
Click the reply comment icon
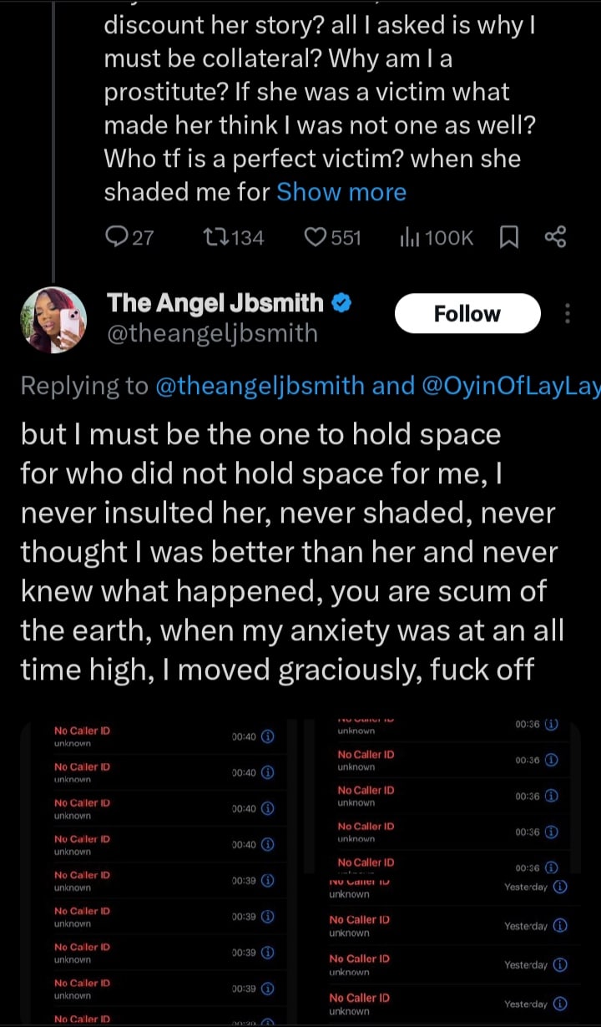pos(118,238)
